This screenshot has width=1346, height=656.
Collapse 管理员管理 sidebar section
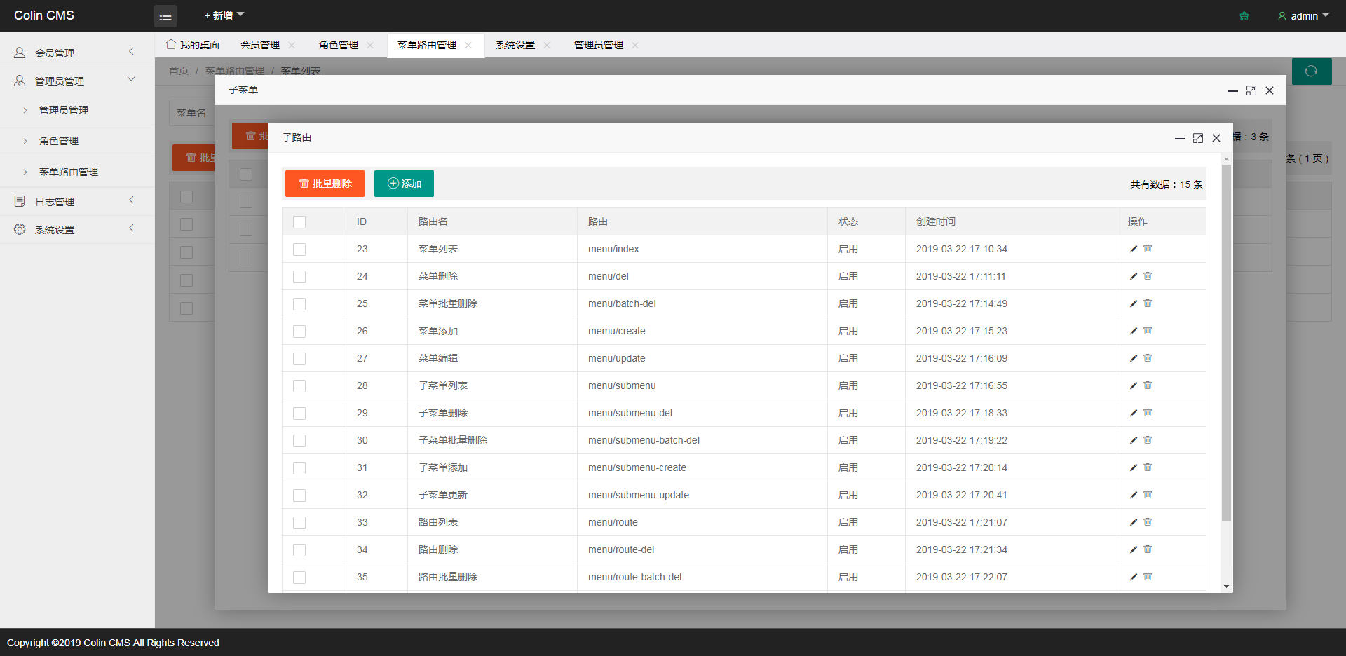click(77, 81)
